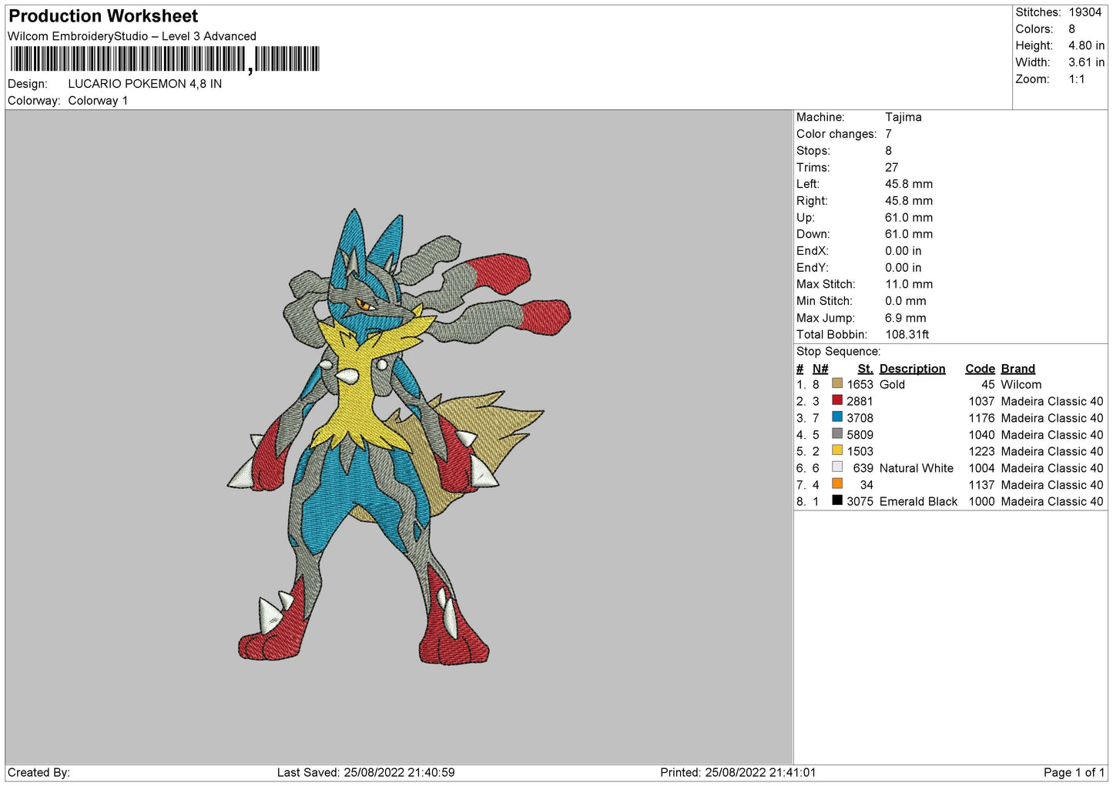Viewport: 1113px width, 786px height.
Task: Click 'Wilcom EmbroideryStudio – Level 3 Advanced' text
Action: click(132, 36)
